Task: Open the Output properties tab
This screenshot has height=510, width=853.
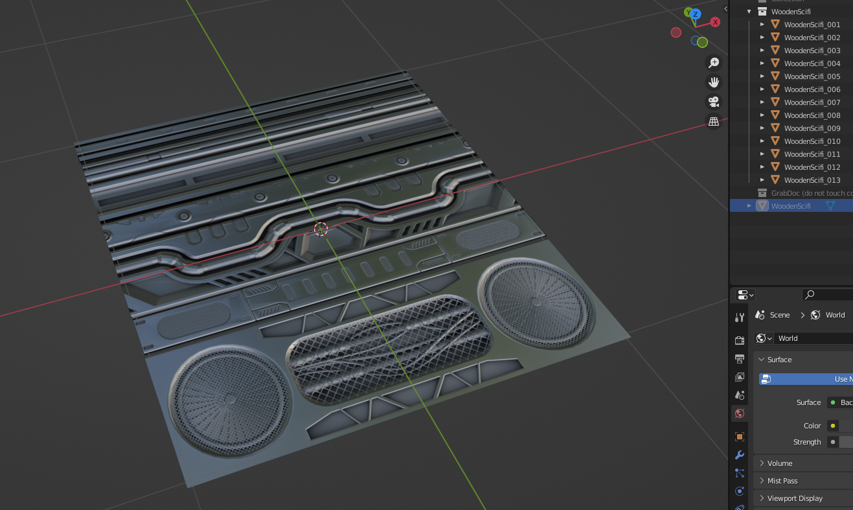Action: pyautogui.click(x=740, y=358)
